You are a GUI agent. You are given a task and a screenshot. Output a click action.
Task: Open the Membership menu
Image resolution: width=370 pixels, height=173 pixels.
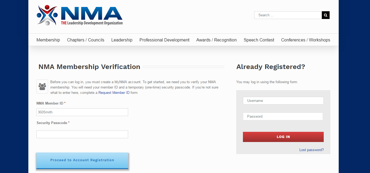[x=48, y=40]
